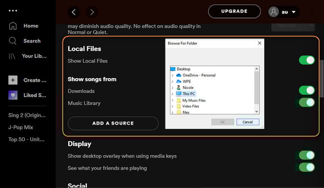Go forward with the right arrow
The width and height of the screenshot is (324, 188).
pos(92,12)
